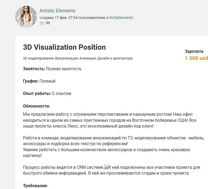Click the Зарплата salary label
The width and height of the screenshot is (208, 189).
194,52
